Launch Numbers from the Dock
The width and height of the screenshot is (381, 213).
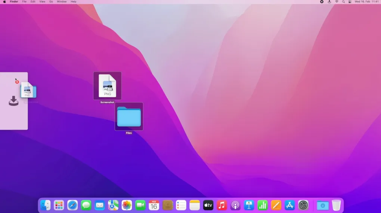point(263,205)
